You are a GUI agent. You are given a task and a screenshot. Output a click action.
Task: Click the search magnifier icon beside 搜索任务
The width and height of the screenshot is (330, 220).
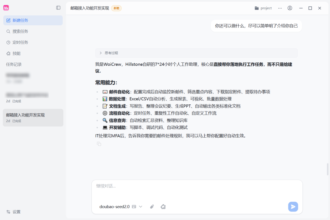point(8,31)
